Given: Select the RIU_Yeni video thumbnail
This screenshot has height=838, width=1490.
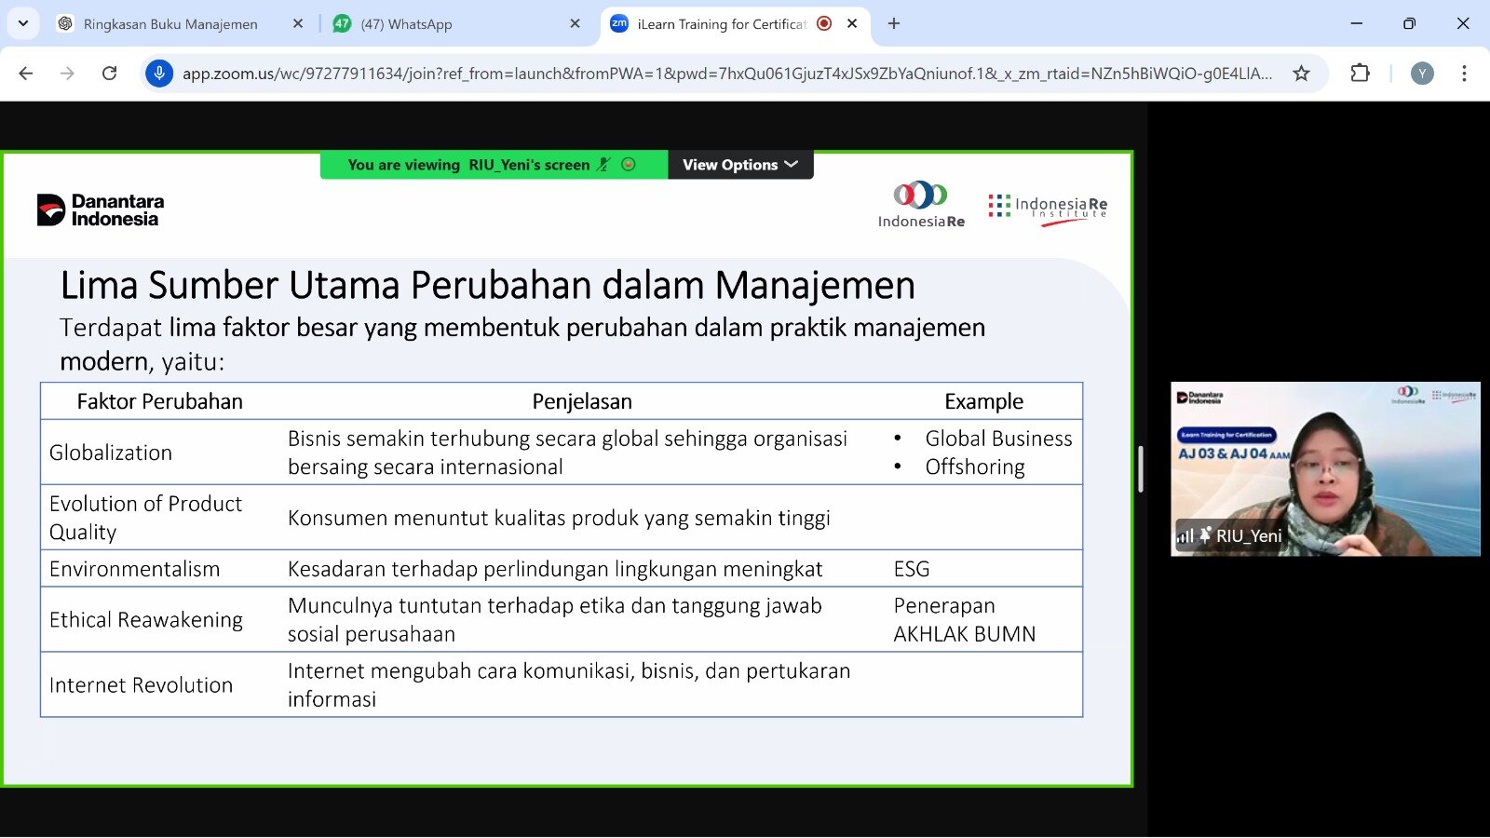Looking at the screenshot, I should tap(1324, 468).
